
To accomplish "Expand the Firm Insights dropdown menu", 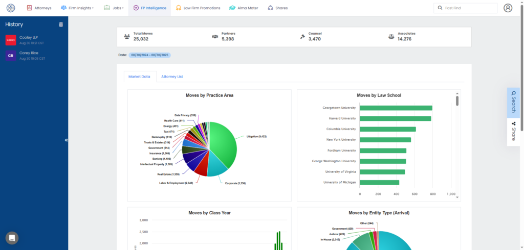I will pos(77,8).
